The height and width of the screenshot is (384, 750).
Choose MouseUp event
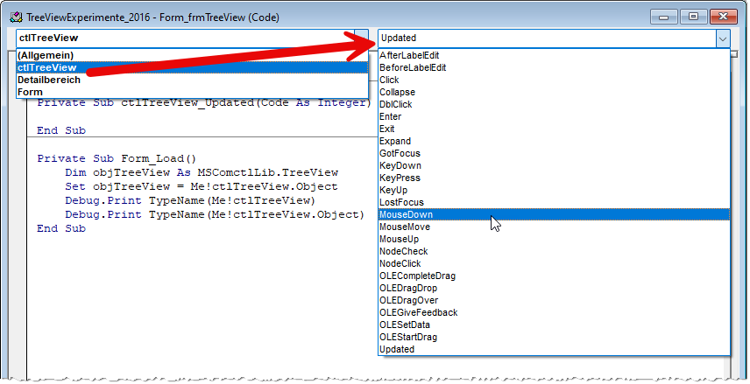(554, 240)
